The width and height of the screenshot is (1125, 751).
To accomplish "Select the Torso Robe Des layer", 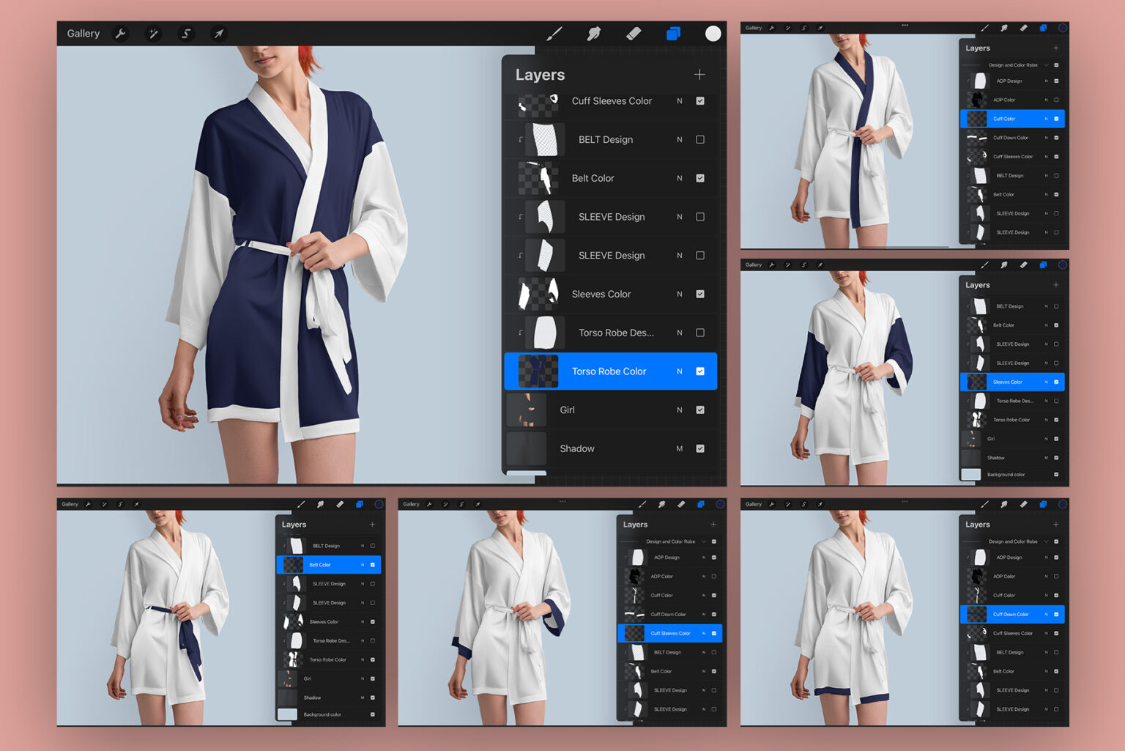I will (x=617, y=333).
